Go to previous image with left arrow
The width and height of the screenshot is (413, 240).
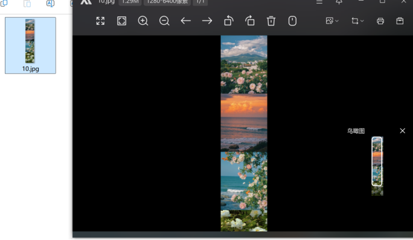tap(186, 21)
